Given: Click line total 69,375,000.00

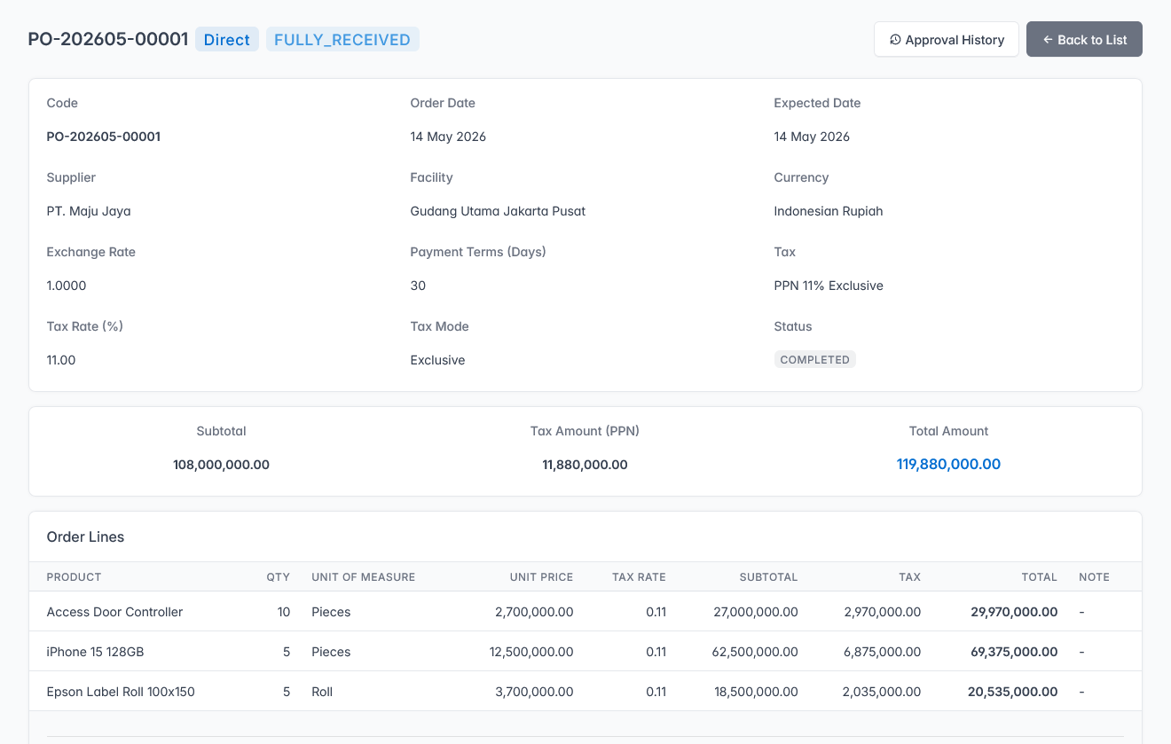Looking at the screenshot, I should [x=1014, y=652].
